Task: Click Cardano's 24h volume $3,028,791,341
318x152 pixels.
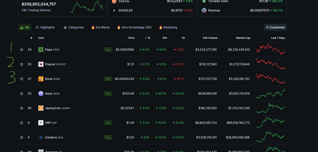Action: pyautogui.click(x=206, y=137)
